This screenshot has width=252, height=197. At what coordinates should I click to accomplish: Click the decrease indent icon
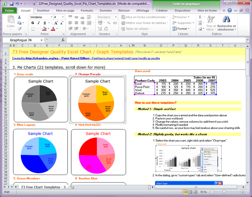coord(70,29)
